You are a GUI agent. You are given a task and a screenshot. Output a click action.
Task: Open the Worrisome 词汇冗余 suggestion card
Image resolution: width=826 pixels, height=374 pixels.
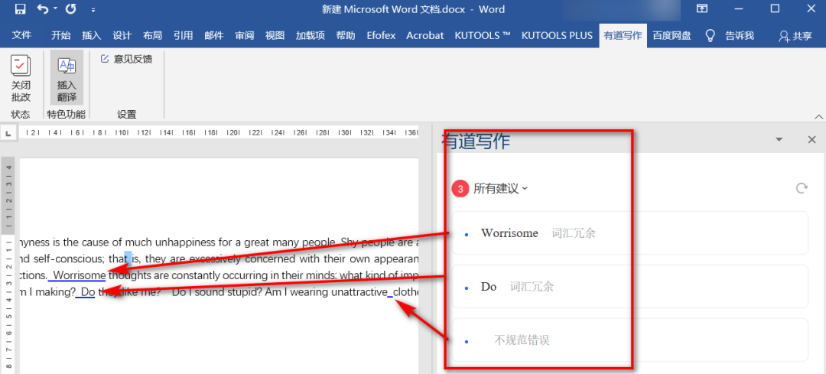pos(629,233)
